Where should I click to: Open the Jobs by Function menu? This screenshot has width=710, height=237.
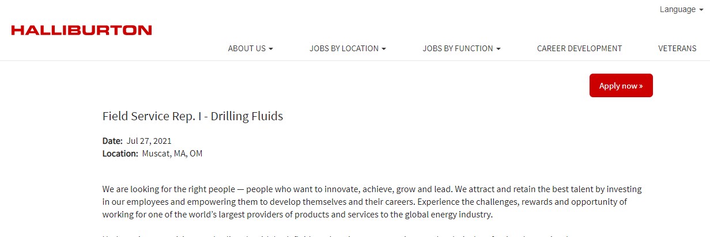[458, 48]
